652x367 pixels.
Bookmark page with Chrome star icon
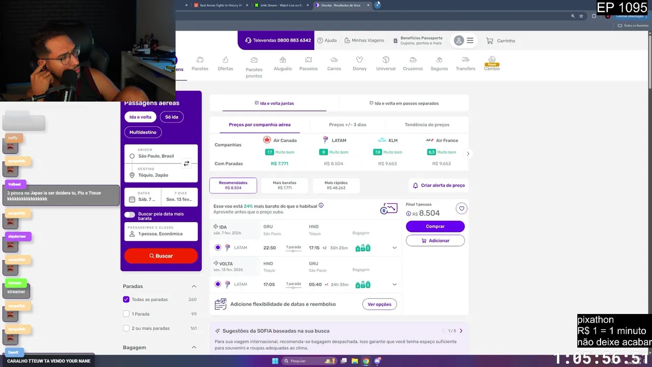click(581, 16)
